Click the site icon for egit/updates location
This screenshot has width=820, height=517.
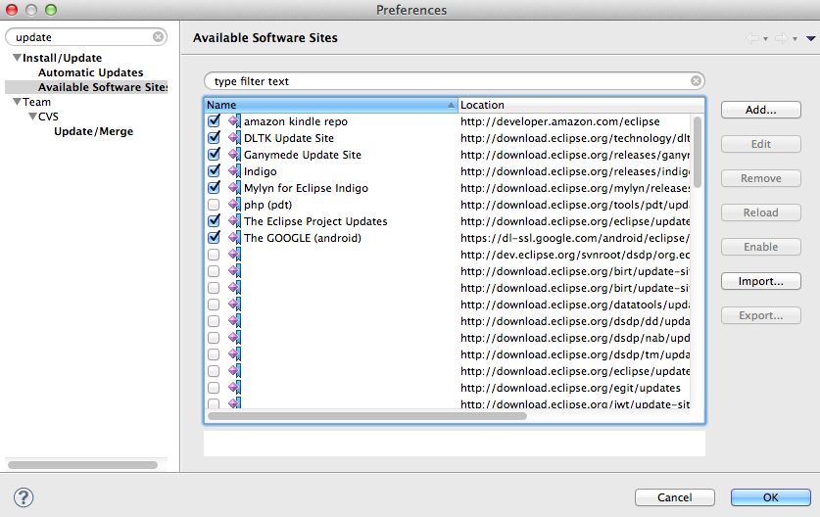click(235, 388)
